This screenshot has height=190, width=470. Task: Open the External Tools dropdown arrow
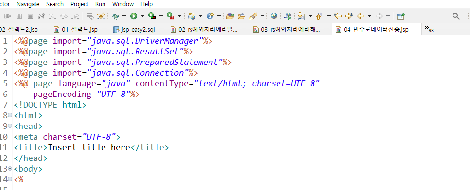[x=179, y=16]
